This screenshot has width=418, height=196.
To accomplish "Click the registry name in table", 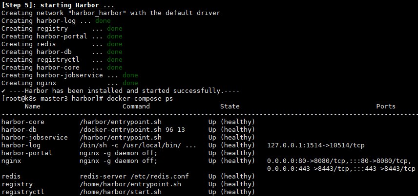I will click(x=17, y=184).
